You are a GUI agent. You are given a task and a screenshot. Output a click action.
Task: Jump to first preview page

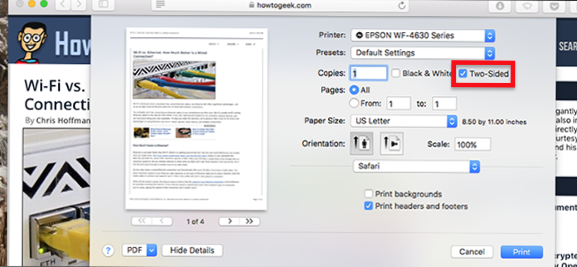click(141, 221)
